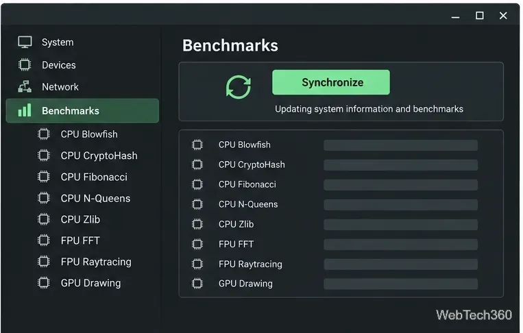523x333 pixels.
Task: Click the GPU Drawing label in the results list
Action: coord(245,284)
